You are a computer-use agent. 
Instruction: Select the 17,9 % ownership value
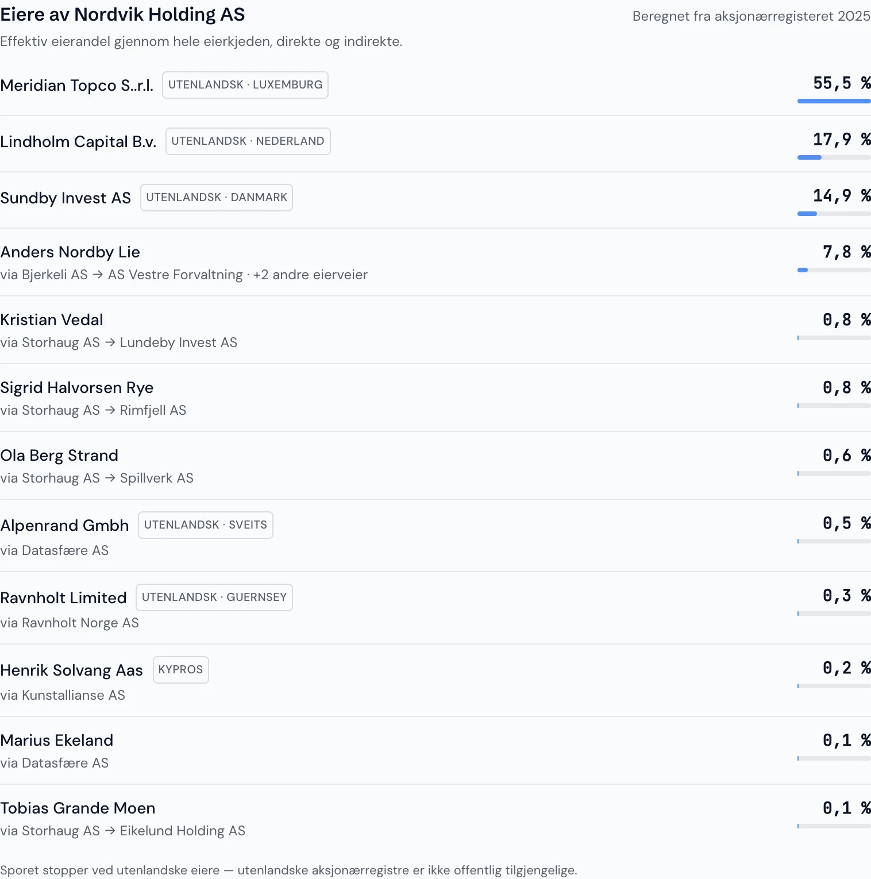[x=842, y=140]
